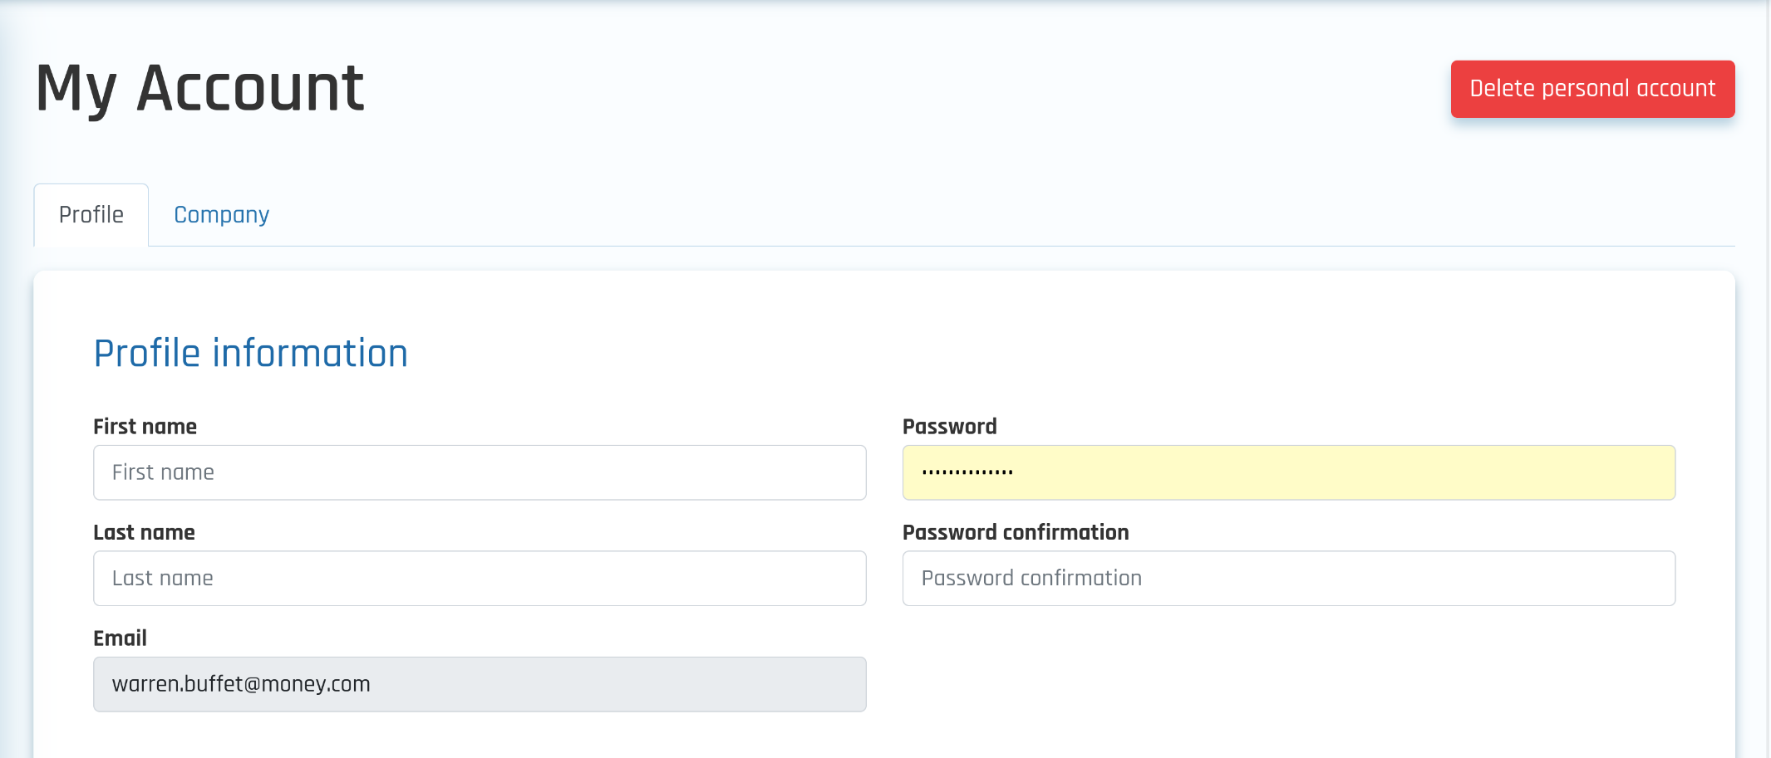Click the warren.buffet@money.com email text
This screenshot has width=1771, height=758.
241,684
